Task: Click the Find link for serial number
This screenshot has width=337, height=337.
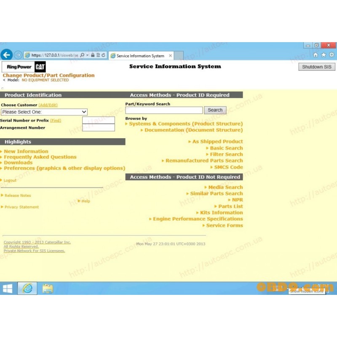Action: [x=56, y=120]
